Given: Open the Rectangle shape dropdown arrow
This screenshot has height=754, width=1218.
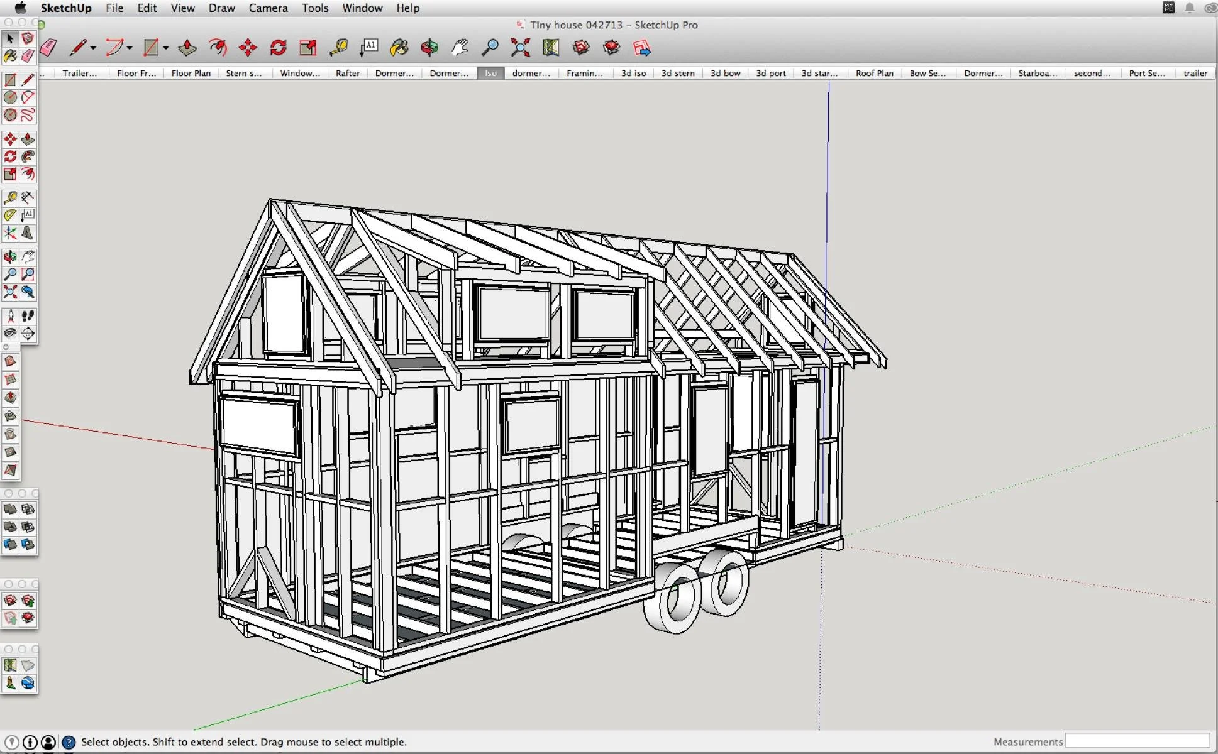Looking at the screenshot, I should (166, 48).
